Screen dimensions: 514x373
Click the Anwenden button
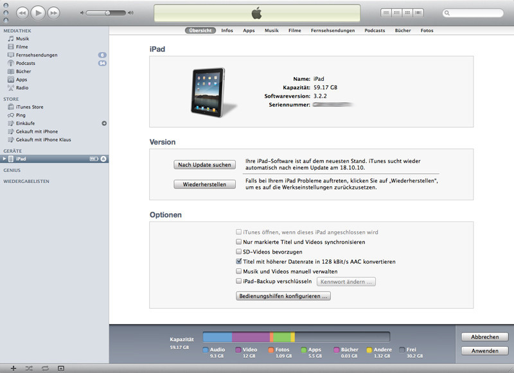click(x=485, y=351)
